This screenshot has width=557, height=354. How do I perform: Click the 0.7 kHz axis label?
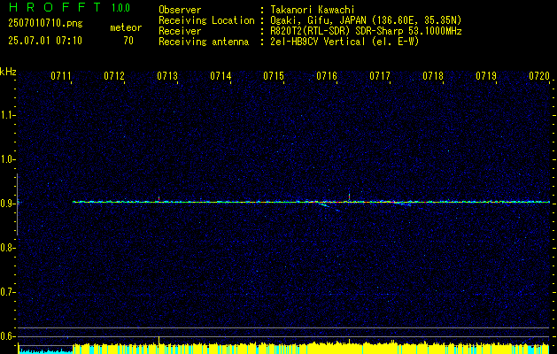[x=7, y=292]
